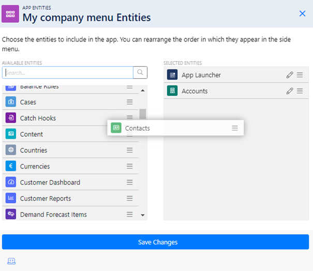
Task: Click the Catch Hooks entity icon
Action: 11,118
